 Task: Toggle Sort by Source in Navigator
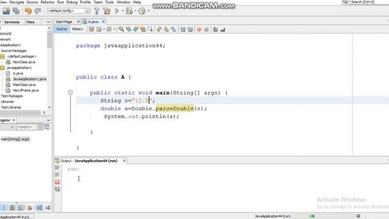coord(48,207)
